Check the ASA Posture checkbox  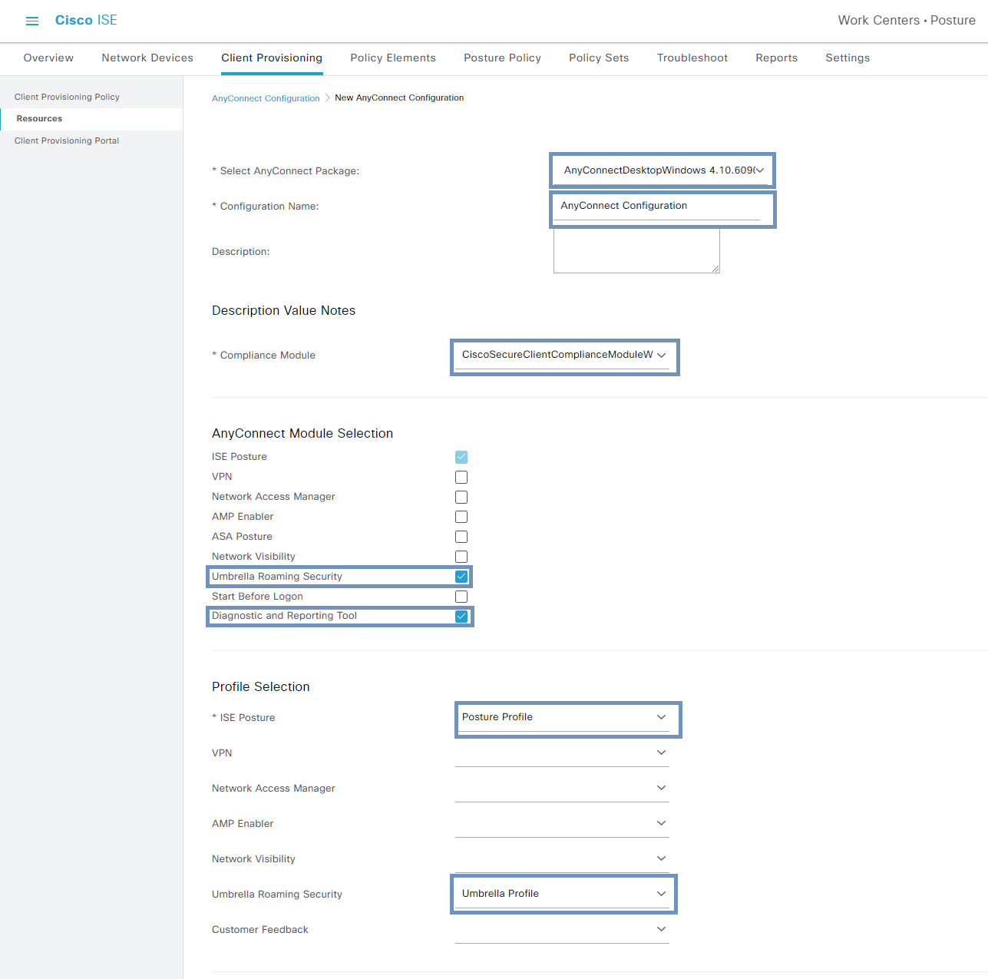point(461,537)
